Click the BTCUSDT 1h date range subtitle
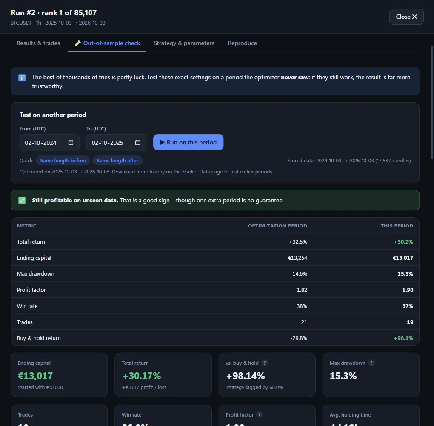The width and height of the screenshot is (434, 426). [58, 23]
